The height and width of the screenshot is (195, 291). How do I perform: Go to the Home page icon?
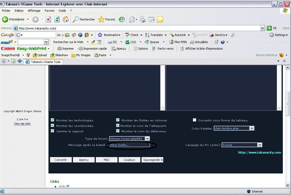[66, 19]
